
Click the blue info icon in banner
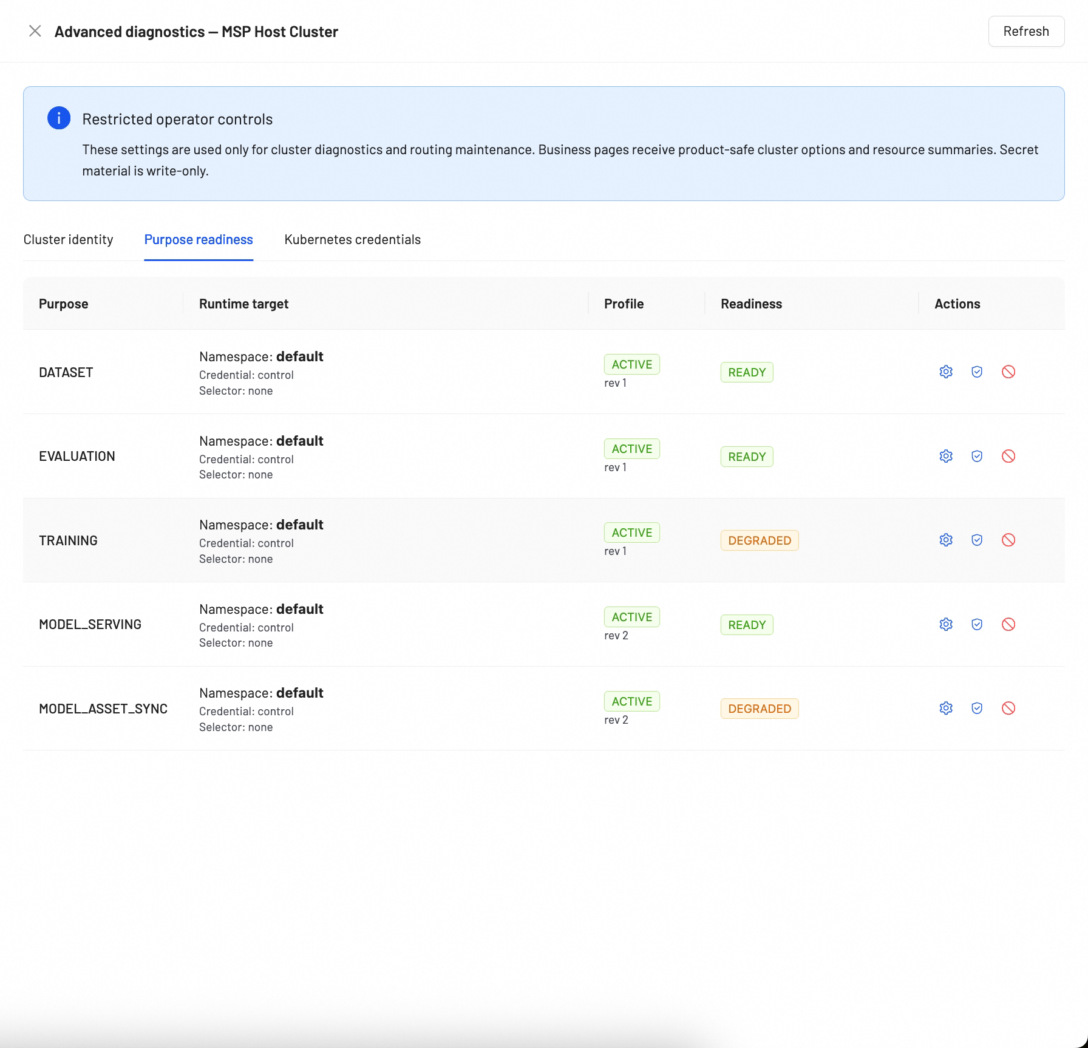click(x=59, y=118)
